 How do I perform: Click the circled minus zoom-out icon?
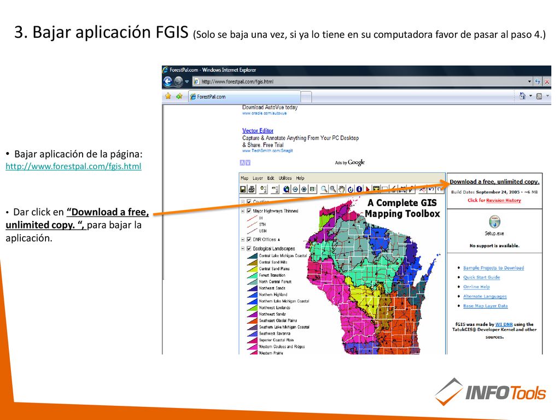[x=295, y=189]
